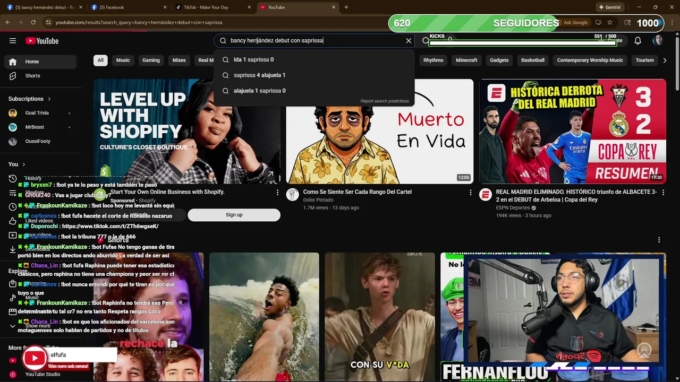Click into the YouTube search field

tap(313, 40)
